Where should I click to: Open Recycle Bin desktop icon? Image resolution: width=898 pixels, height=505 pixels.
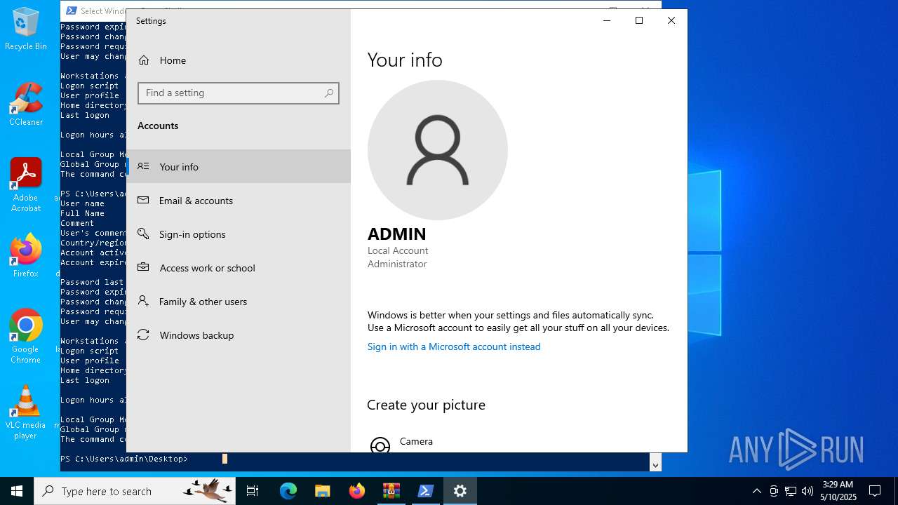click(26, 29)
